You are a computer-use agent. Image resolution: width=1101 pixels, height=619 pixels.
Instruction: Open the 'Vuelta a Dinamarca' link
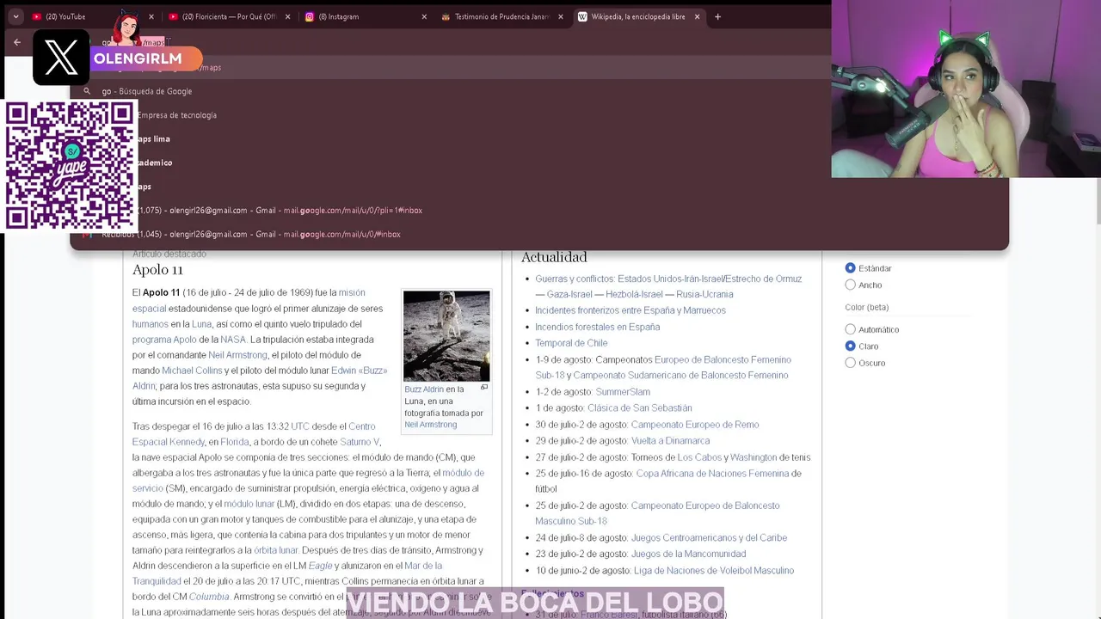click(x=671, y=441)
